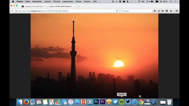The width and height of the screenshot is (189, 106).
Task: Click the screen recording menu bar icon
Action: 113,1
